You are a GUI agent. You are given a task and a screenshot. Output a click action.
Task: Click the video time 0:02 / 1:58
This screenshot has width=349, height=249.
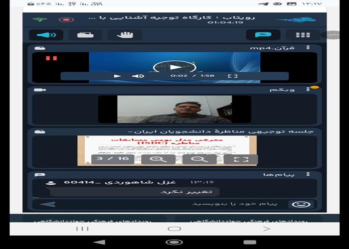point(192,76)
